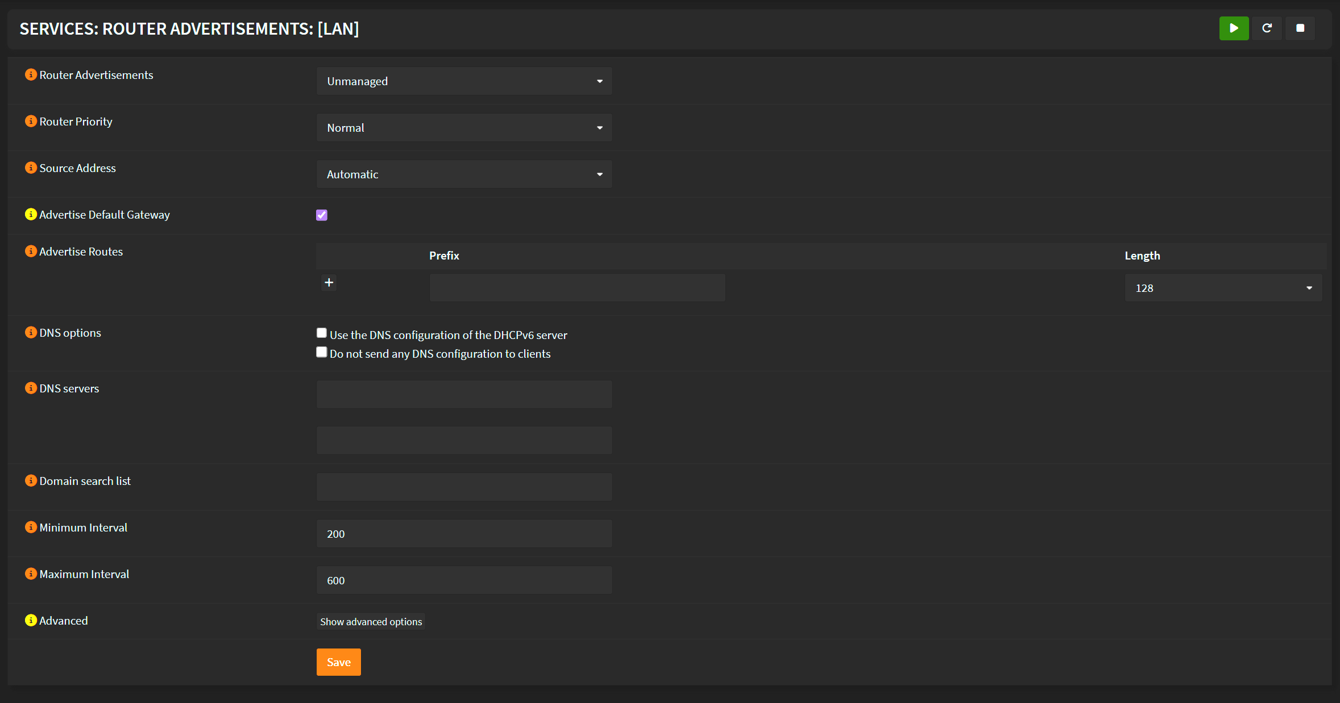Enable Use DNS configuration of DHCPv6 server

point(322,333)
